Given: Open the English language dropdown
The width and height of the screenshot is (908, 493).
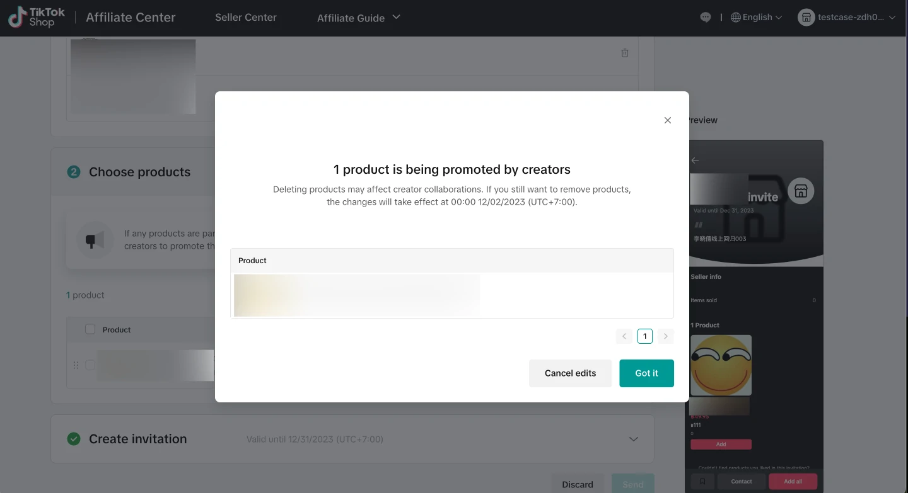Looking at the screenshot, I should 757,18.
